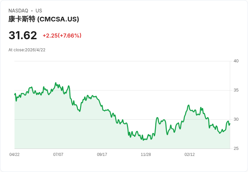Screen dimensions: 248x172
Task: Click the 40 y-axis price label
Action: click(236, 61)
